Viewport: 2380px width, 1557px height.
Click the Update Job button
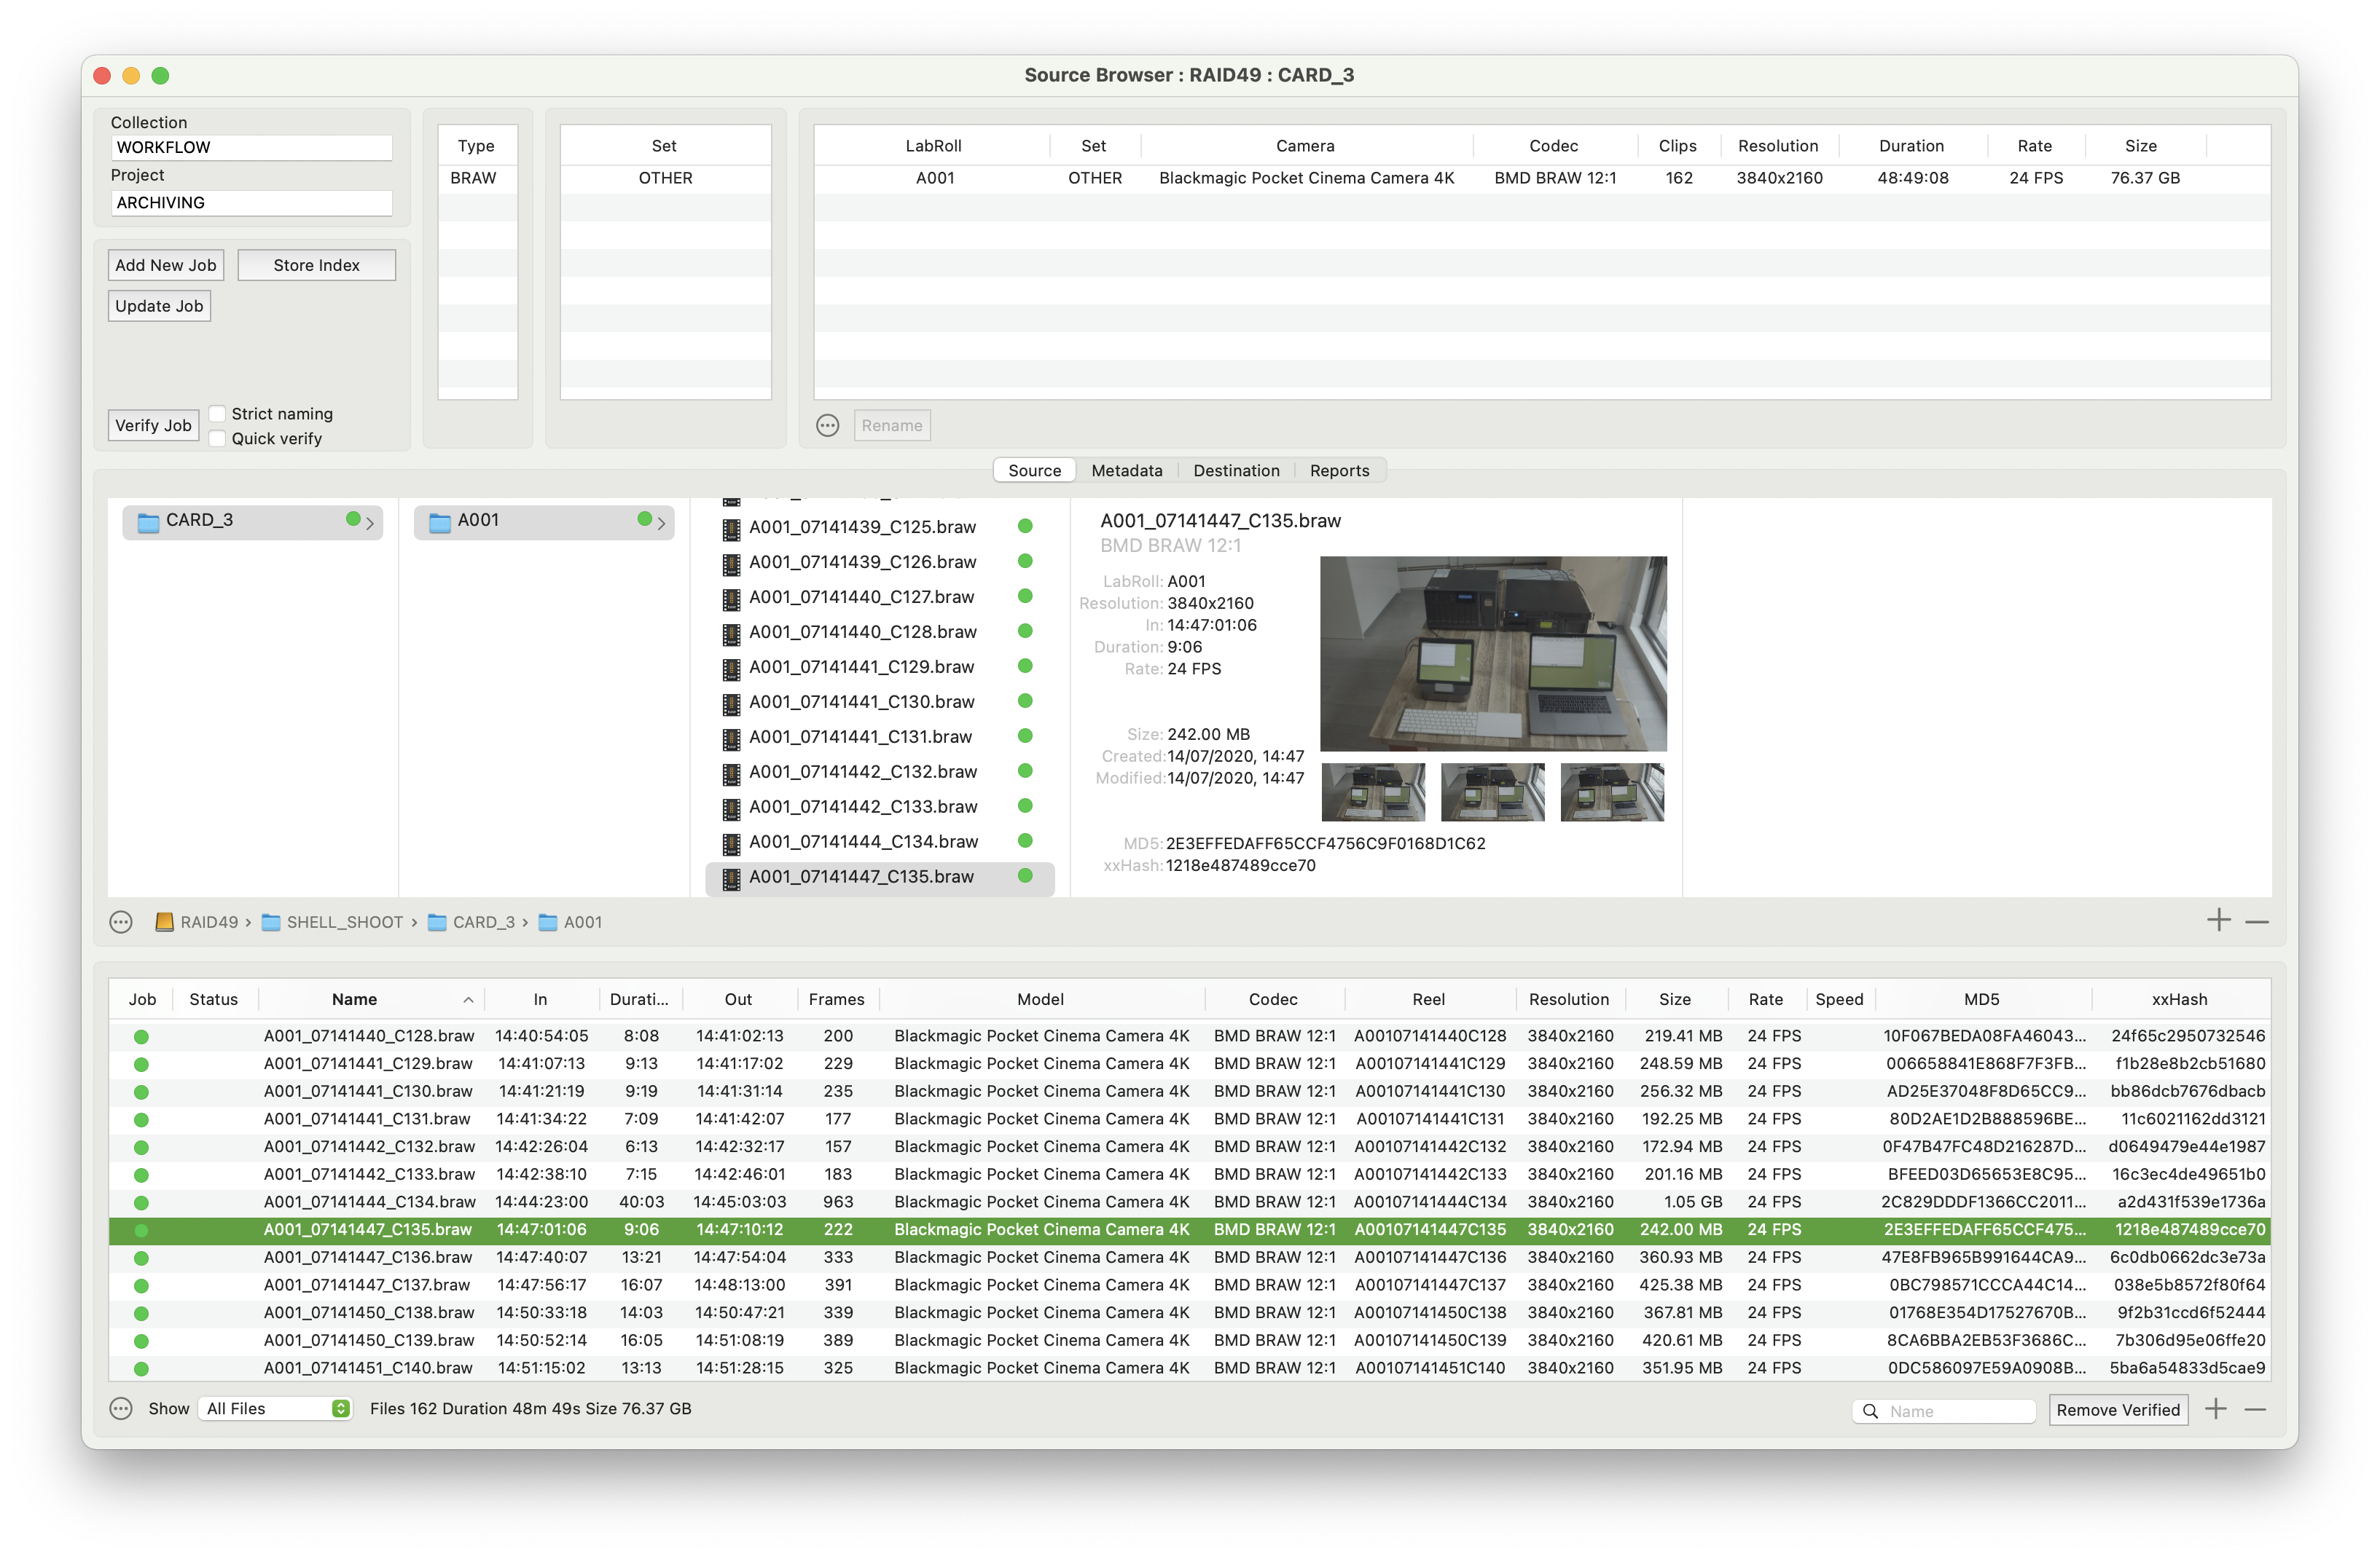tap(159, 306)
